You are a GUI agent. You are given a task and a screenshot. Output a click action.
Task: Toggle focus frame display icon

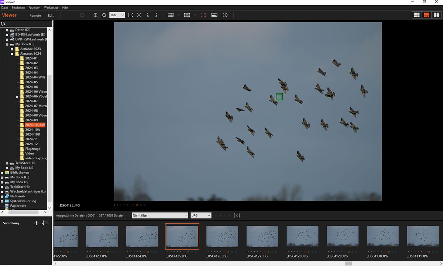pos(203,15)
